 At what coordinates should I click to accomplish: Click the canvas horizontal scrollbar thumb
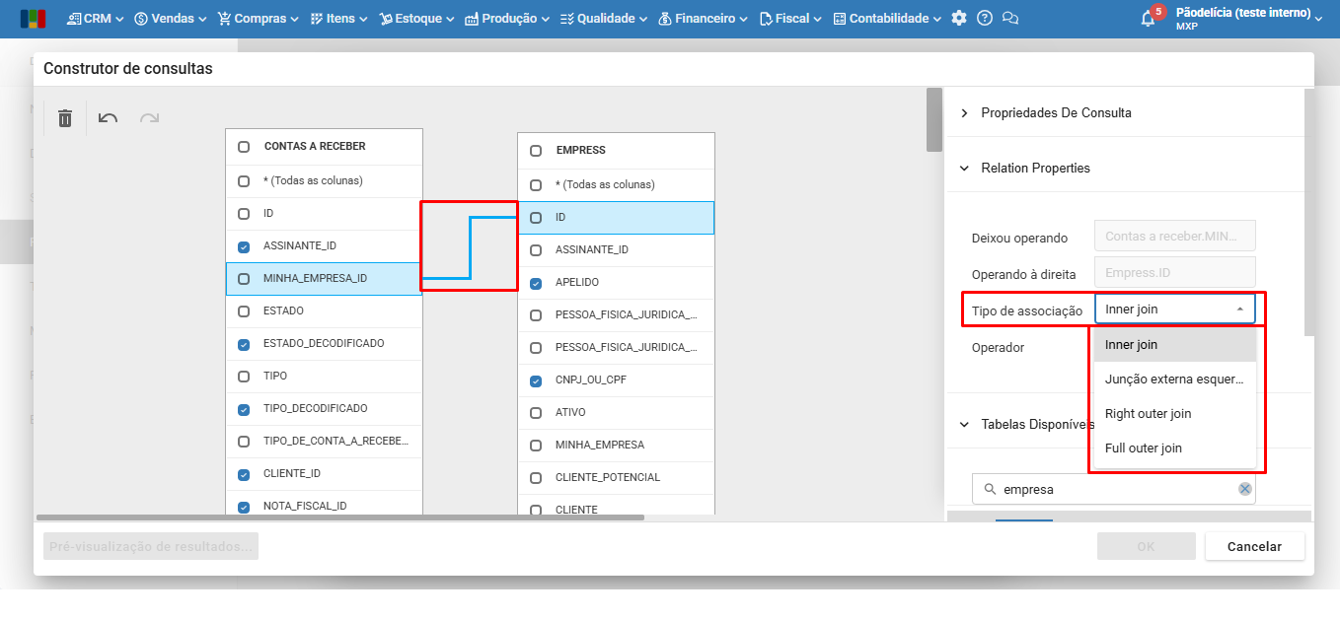tap(339, 517)
